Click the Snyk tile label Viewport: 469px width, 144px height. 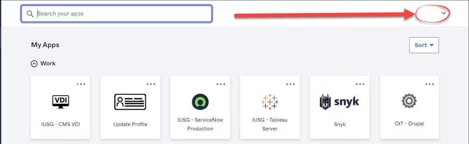click(340, 124)
